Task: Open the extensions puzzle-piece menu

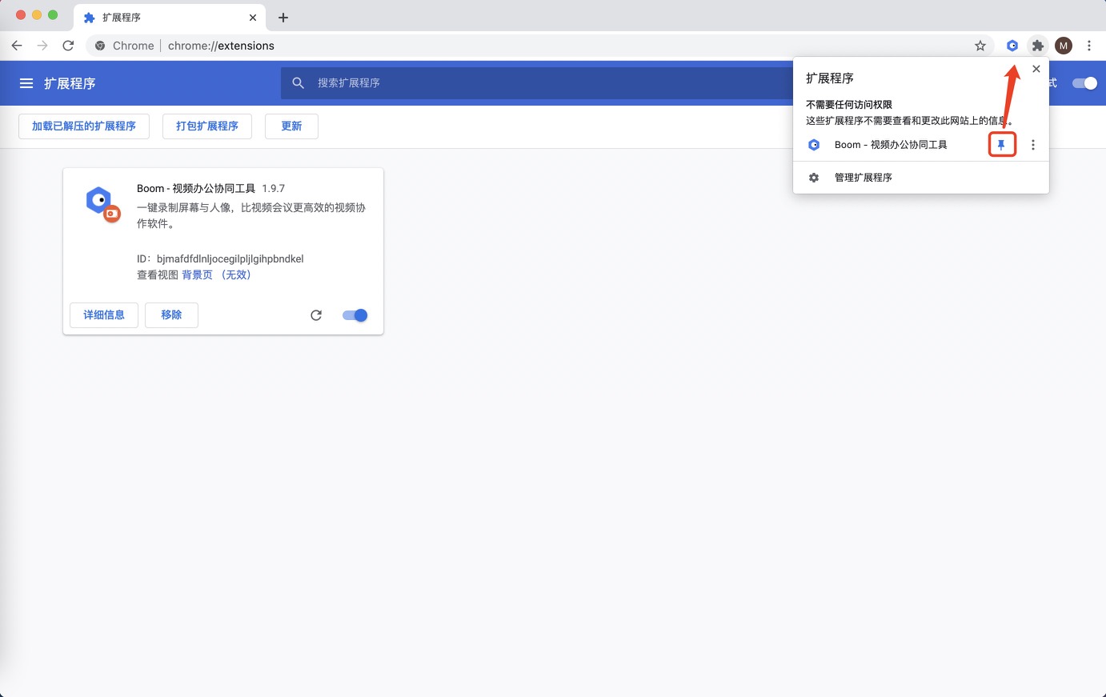Action: (x=1037, y=46)
